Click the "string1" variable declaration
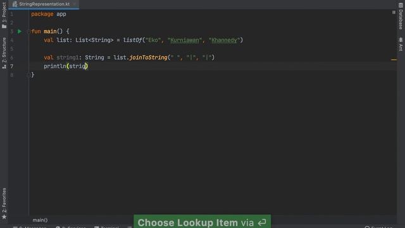Screen dimensions: 405x228 tap(68, 58)
